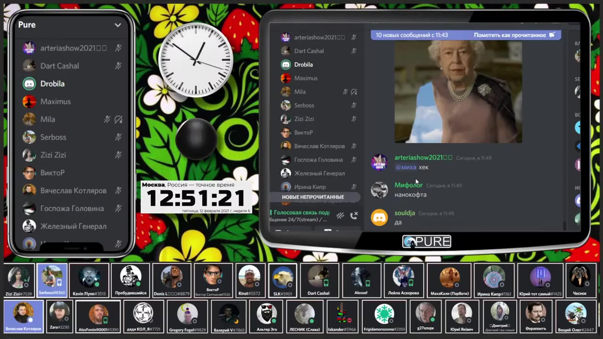Click Drobila's green Discord avatar in monitor list
This screenshot has width=603, height=339.
285,65
